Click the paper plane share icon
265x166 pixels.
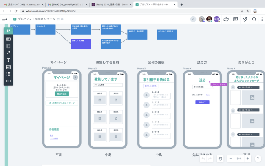(245, 19)
